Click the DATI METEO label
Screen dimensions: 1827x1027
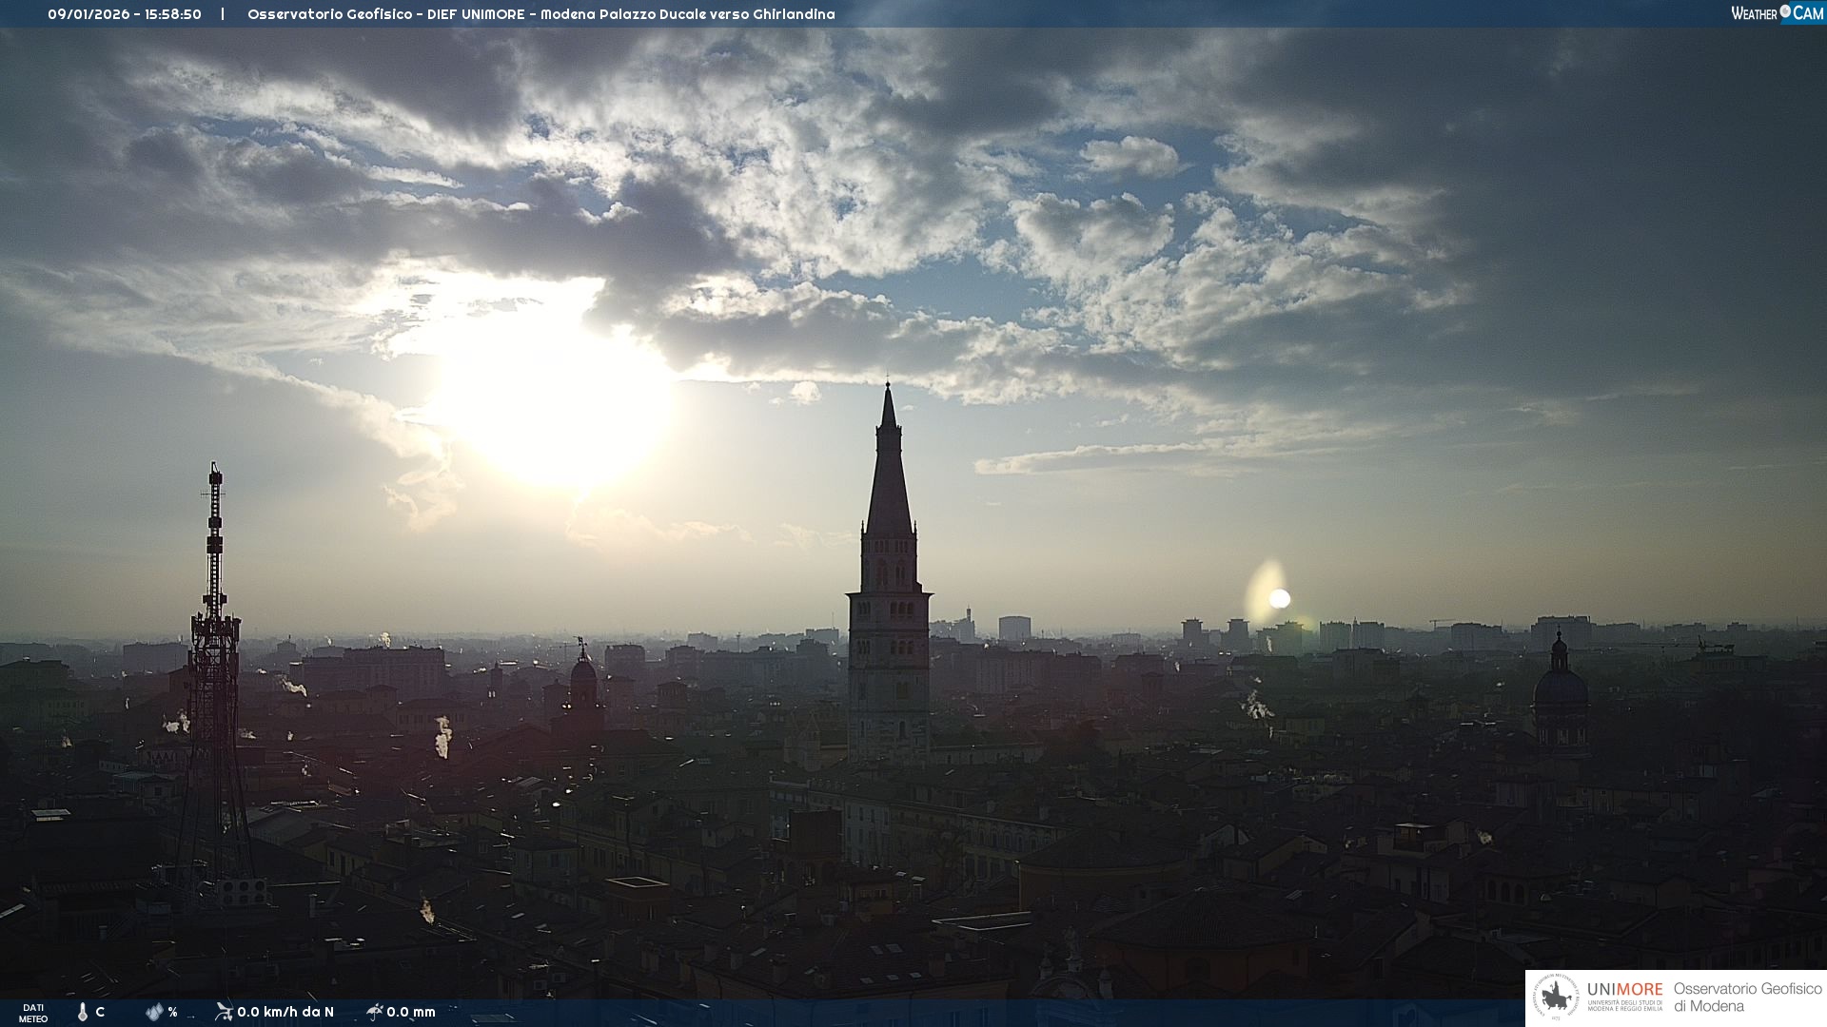tap(33, 1013)
